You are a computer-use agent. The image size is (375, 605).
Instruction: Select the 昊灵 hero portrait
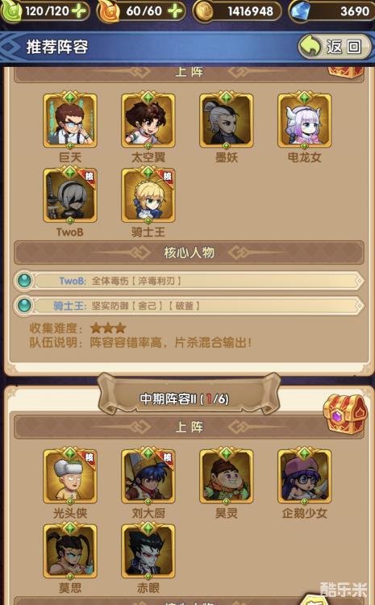(227, 477)
